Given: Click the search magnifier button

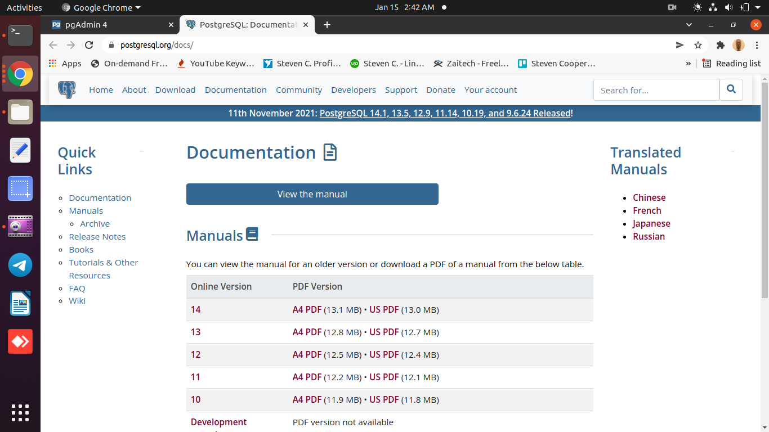Looking at the screenshot, I should coord(731,89).
